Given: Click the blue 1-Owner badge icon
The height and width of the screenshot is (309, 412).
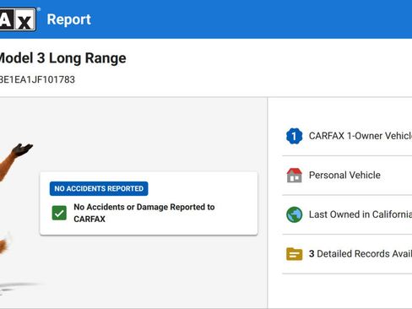Looking at the screenshot, I should pos(294,136).
